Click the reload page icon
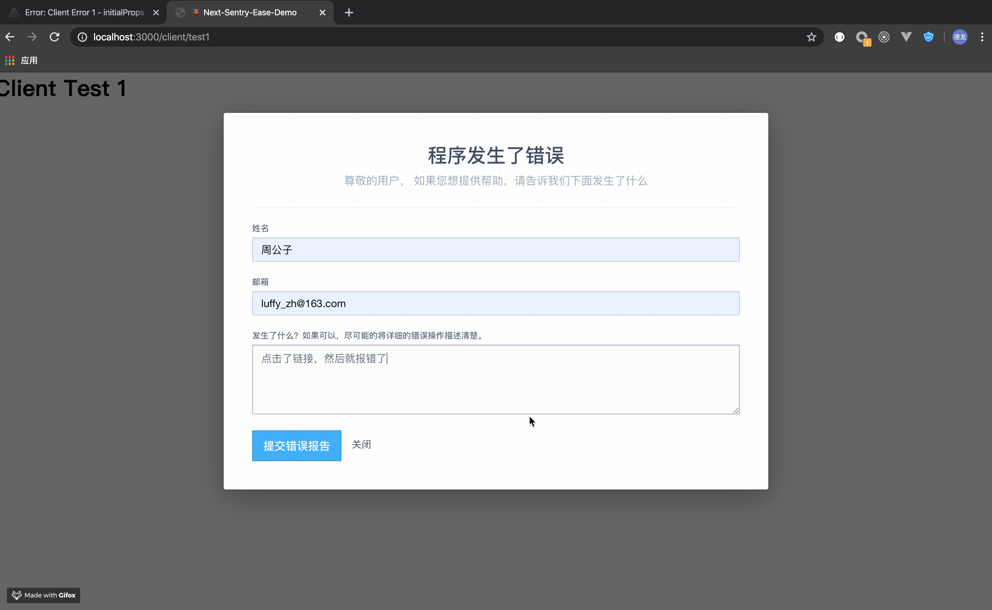 [54, 37]
